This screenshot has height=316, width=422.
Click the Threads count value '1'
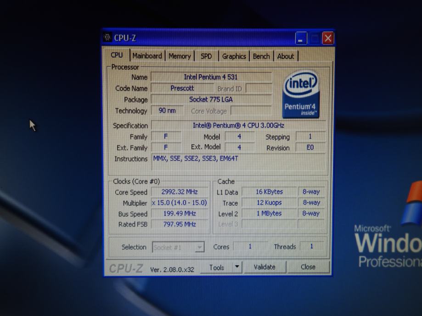point(312,246)
